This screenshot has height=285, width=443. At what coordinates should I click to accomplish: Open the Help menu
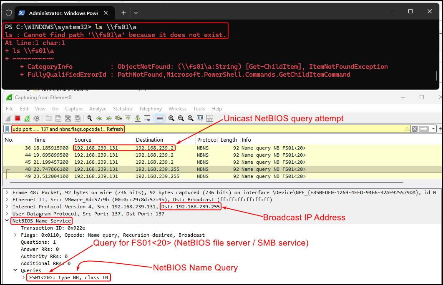pyautogui.click(x=216, y=109)
